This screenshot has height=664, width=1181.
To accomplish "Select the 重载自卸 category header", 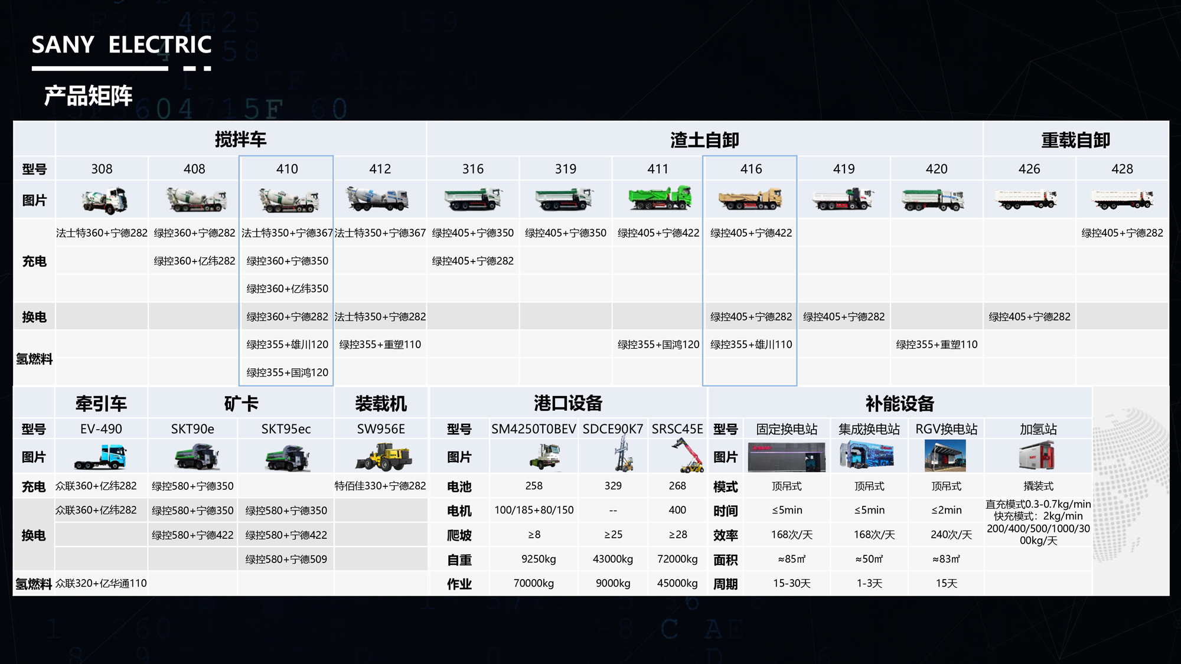I will click(x=1076, y=140).
